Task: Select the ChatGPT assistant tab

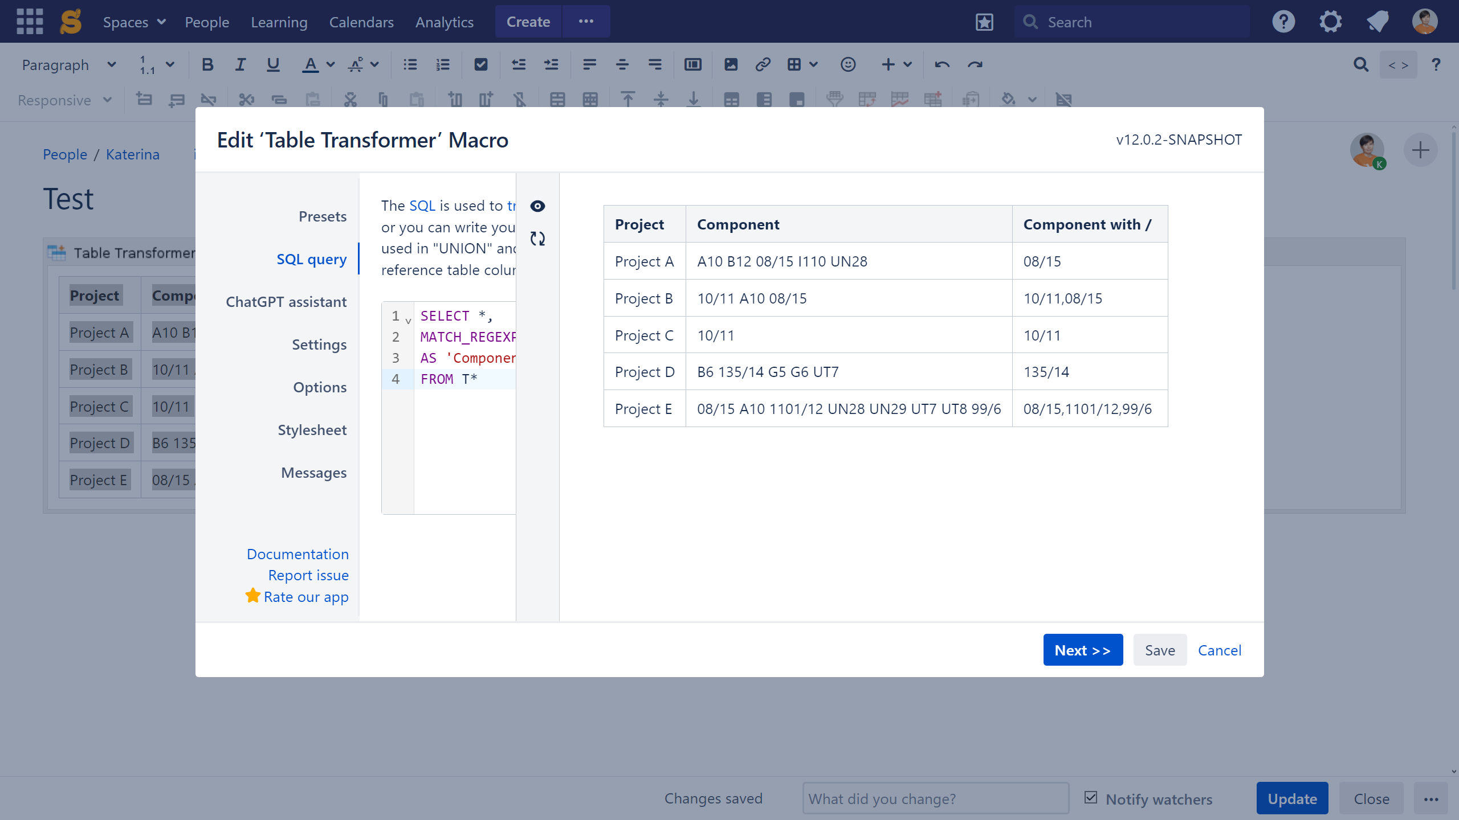Action: [x=286, y=302]
